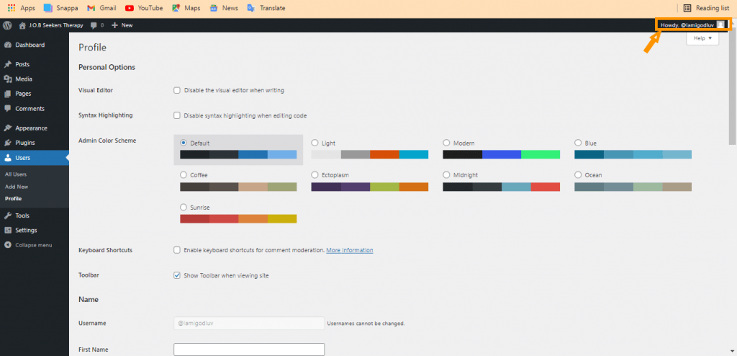Visit J.O.B Seekers Therapy site link
The width and height of the screenshot is (737, 356).
coord(56,25)
